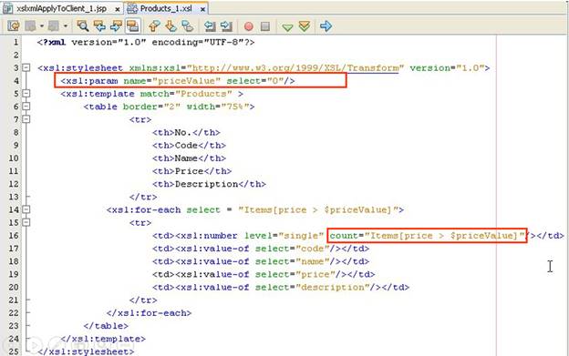Click the closing </xsl:for-each> tag

pyautogui.click(x=149, y=313)
